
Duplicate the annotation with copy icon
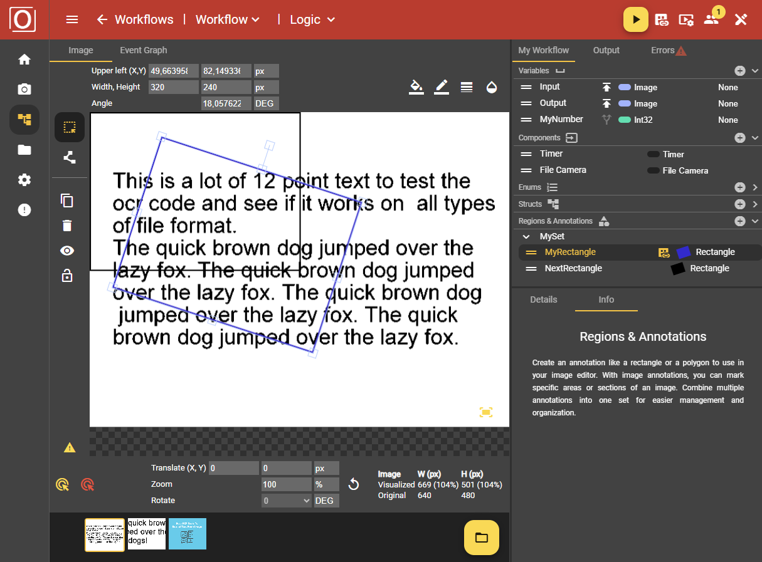67,200
